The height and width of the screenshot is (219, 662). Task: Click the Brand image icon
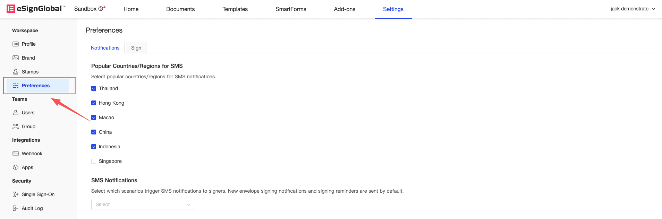click(x=16, y=58)
